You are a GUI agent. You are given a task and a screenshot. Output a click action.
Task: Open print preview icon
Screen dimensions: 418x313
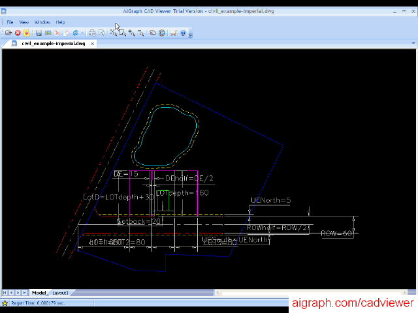pos(102,33)
